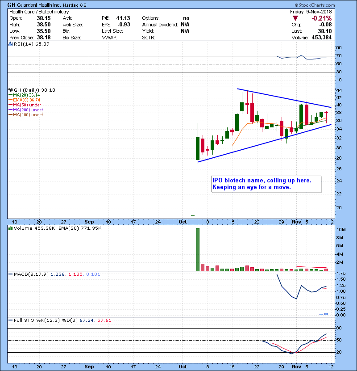The width and height of the screenshot is (357, 371).
Task: Select the Prev Close value 38.18
Action: [44, 38]
